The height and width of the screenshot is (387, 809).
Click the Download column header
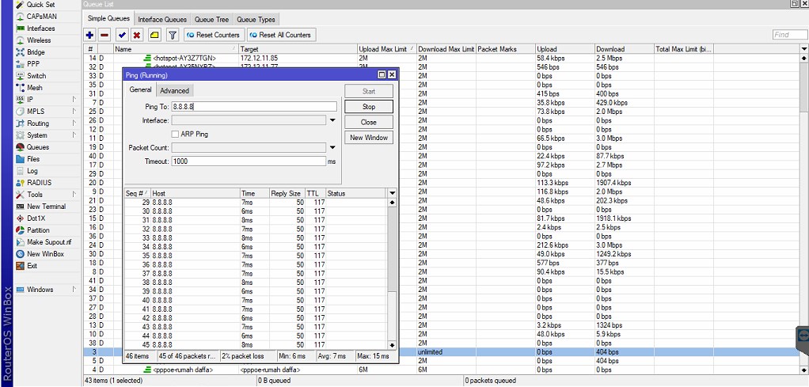(625, 49)
